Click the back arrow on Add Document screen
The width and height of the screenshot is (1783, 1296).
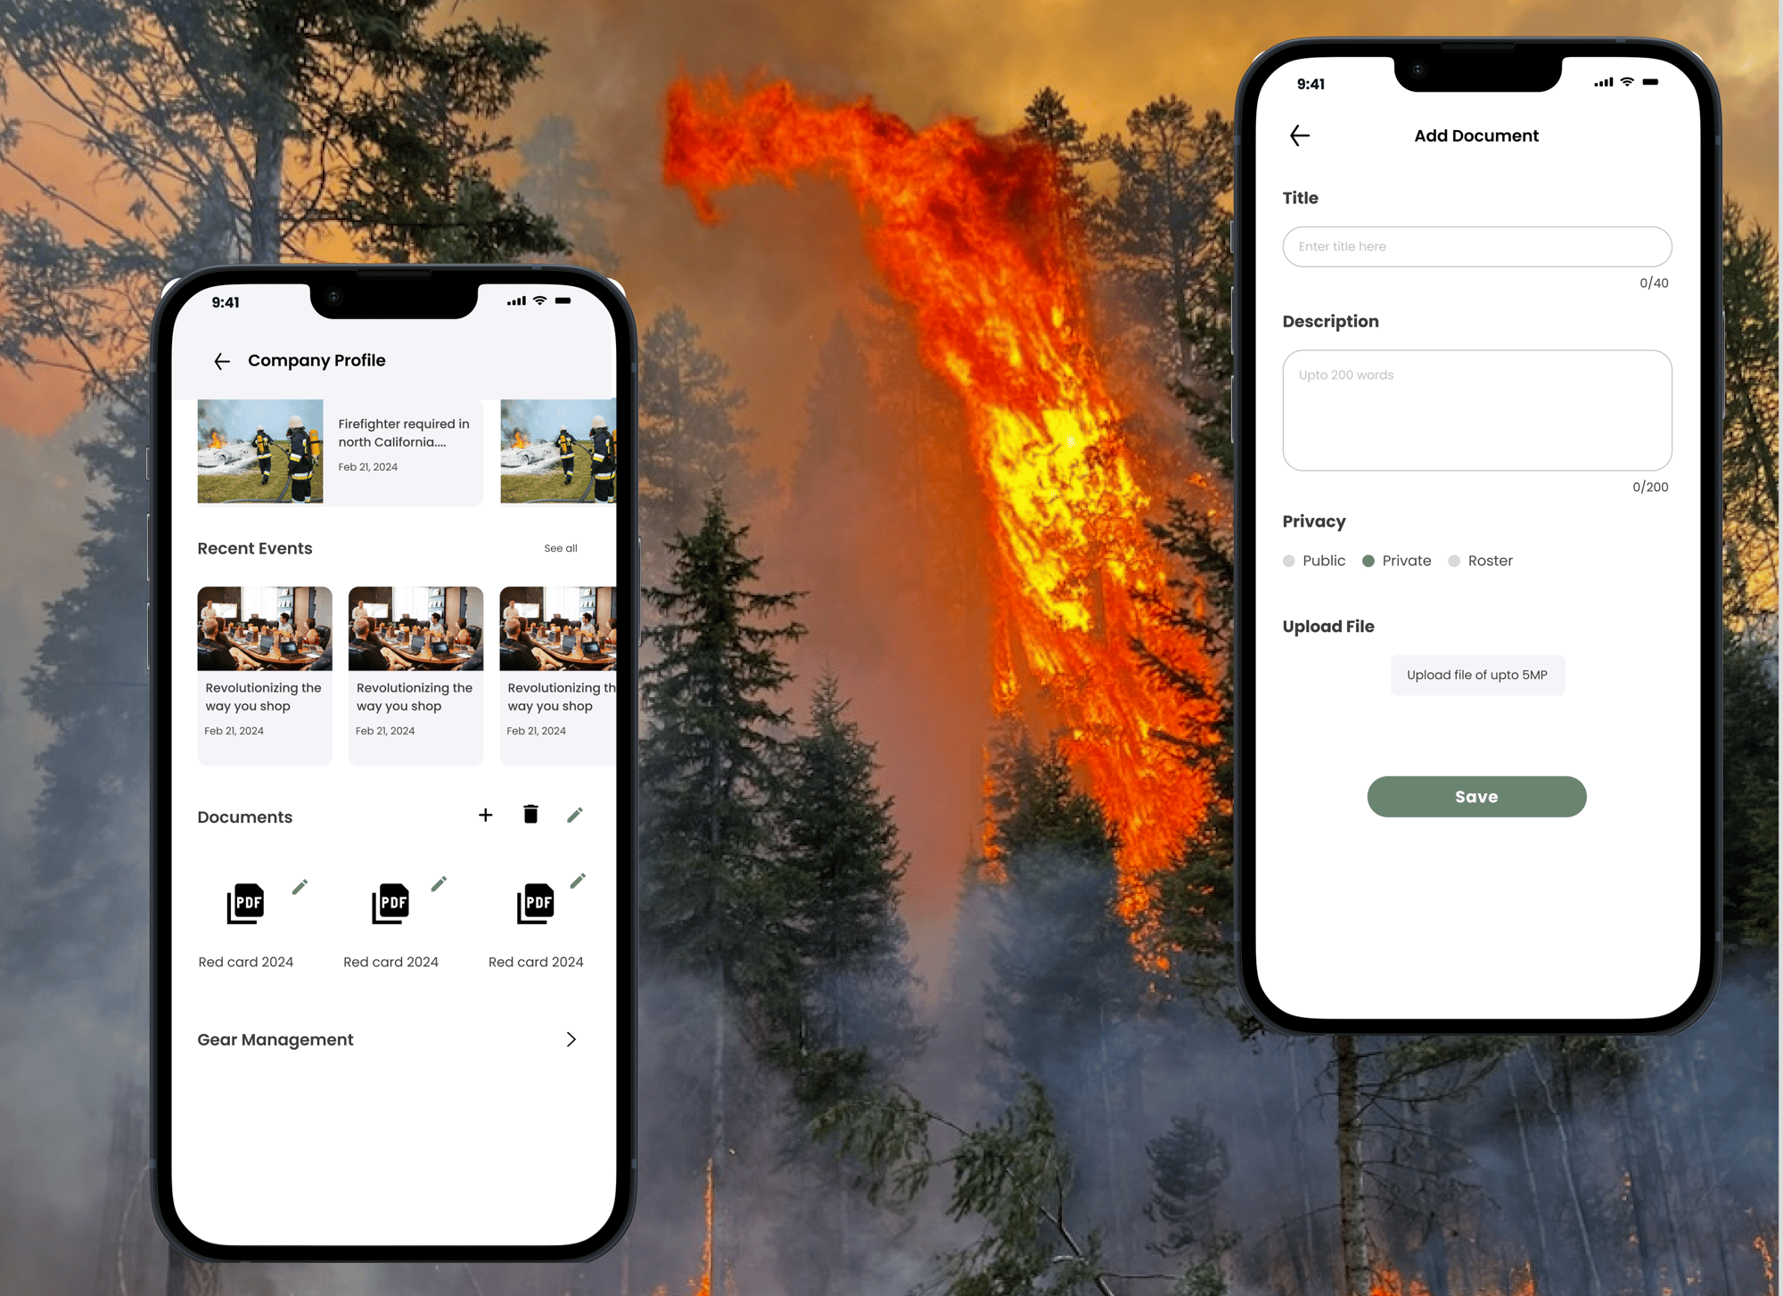tap(1299, 135)
